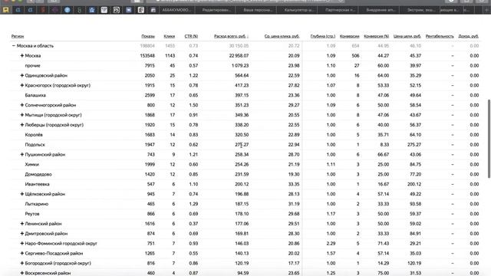Switch to the Внедрение browser tab
Screen dimensions: 491x276
pyautogui.click(x=381, y=10)
